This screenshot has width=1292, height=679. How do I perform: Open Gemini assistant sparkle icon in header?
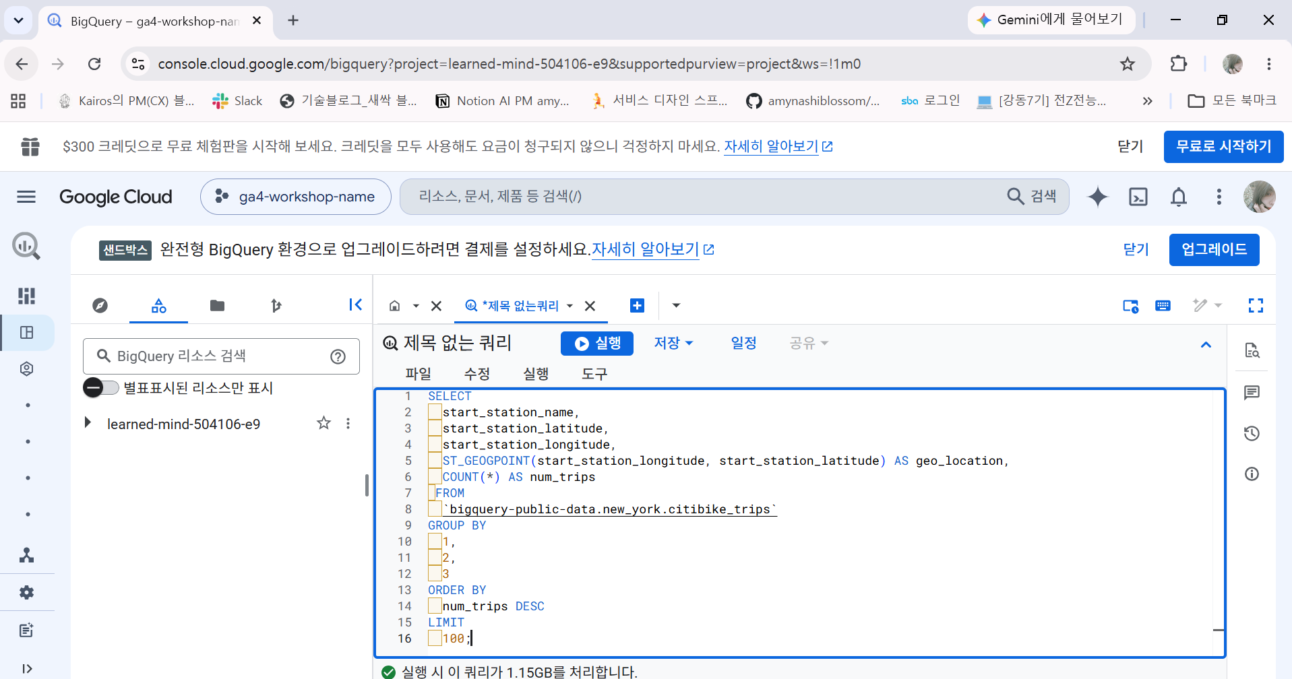1097,197
